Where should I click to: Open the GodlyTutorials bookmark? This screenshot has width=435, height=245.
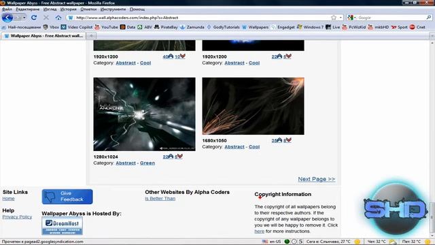(x=224, y=27)
